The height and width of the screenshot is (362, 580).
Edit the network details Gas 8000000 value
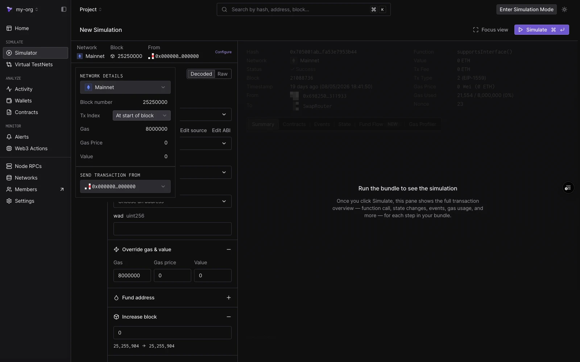157,129
